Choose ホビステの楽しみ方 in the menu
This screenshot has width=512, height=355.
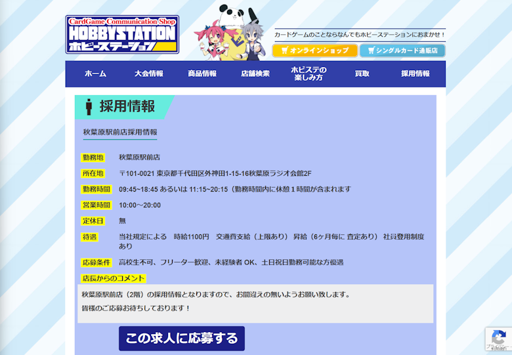[309, 74]
